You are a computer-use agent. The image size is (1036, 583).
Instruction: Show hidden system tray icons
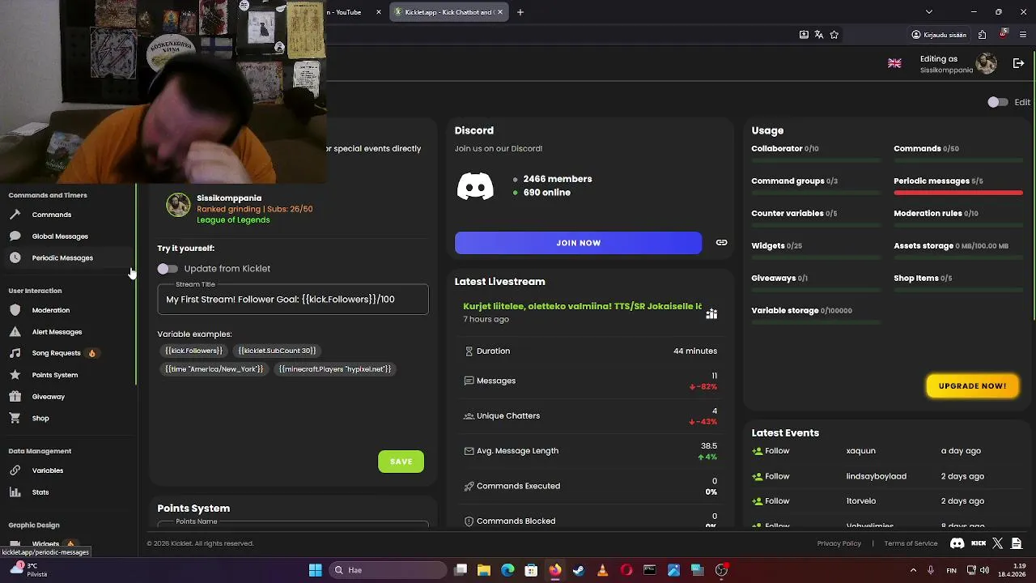(x=912, y=570)
